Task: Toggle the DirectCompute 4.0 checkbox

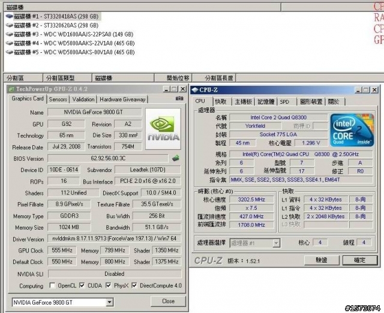Action: pyautogui.click(x=134, y=285)
